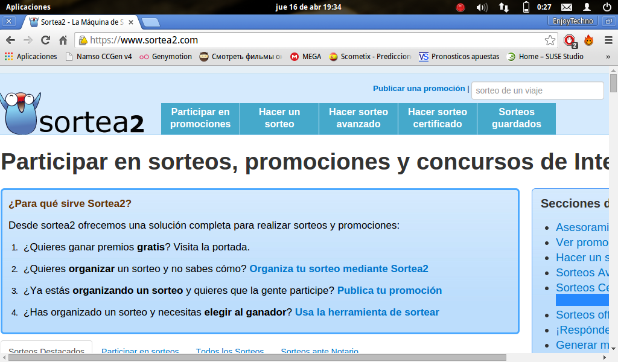Click the battery status icon

(526, 7)
